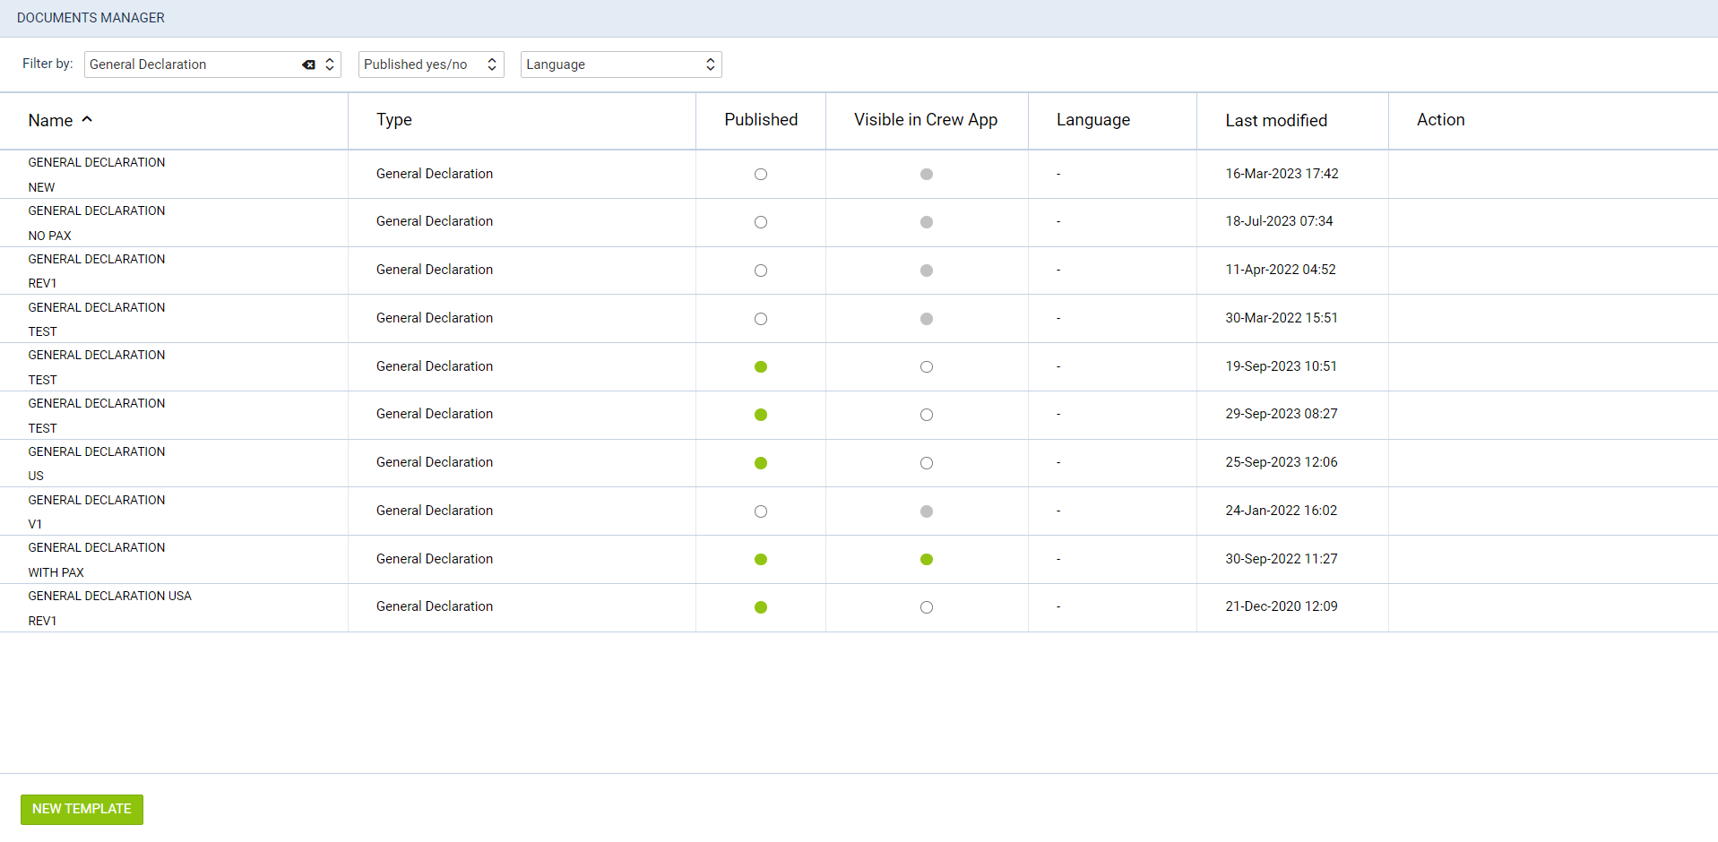Viewport: 1718px width, 842px height.
Task: Click the Language column header
Action: (1093, 120)
